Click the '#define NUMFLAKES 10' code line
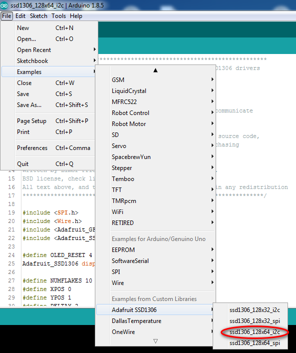Viewport: 296px width, 353px height. pos(57,280)
